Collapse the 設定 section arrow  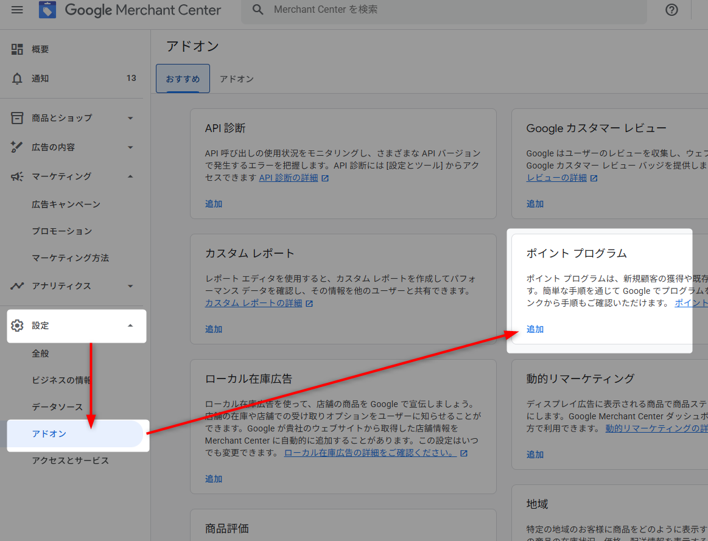pos(130,326)
